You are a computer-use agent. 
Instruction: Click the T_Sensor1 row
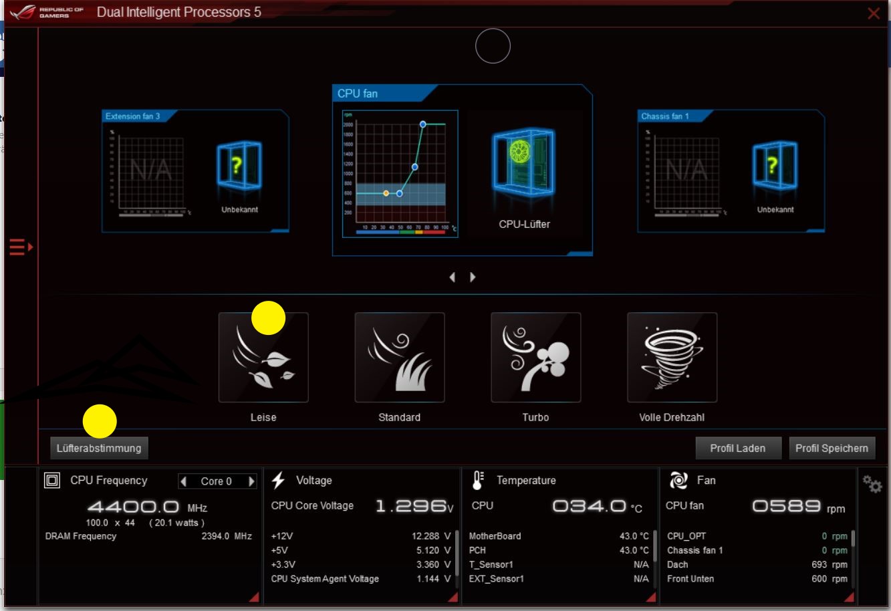pyautogui.click(x=559, y=565)
